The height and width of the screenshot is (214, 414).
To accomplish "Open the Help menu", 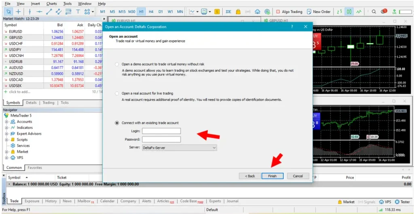I will tap(101, 4).
